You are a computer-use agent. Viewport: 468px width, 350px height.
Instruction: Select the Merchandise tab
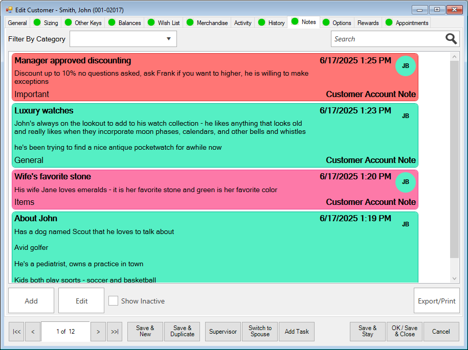click(x=212, y=22)
